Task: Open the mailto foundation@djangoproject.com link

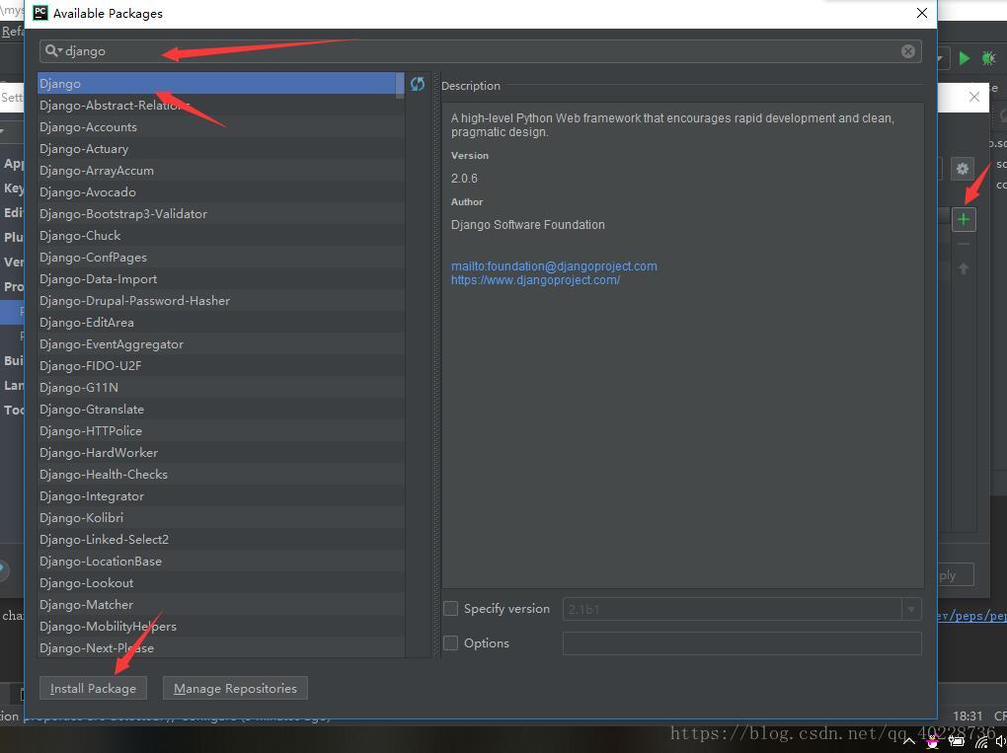Action: [554, 265]
